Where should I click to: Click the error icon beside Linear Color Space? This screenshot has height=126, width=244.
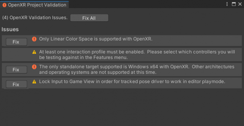[x=34, y=39]
